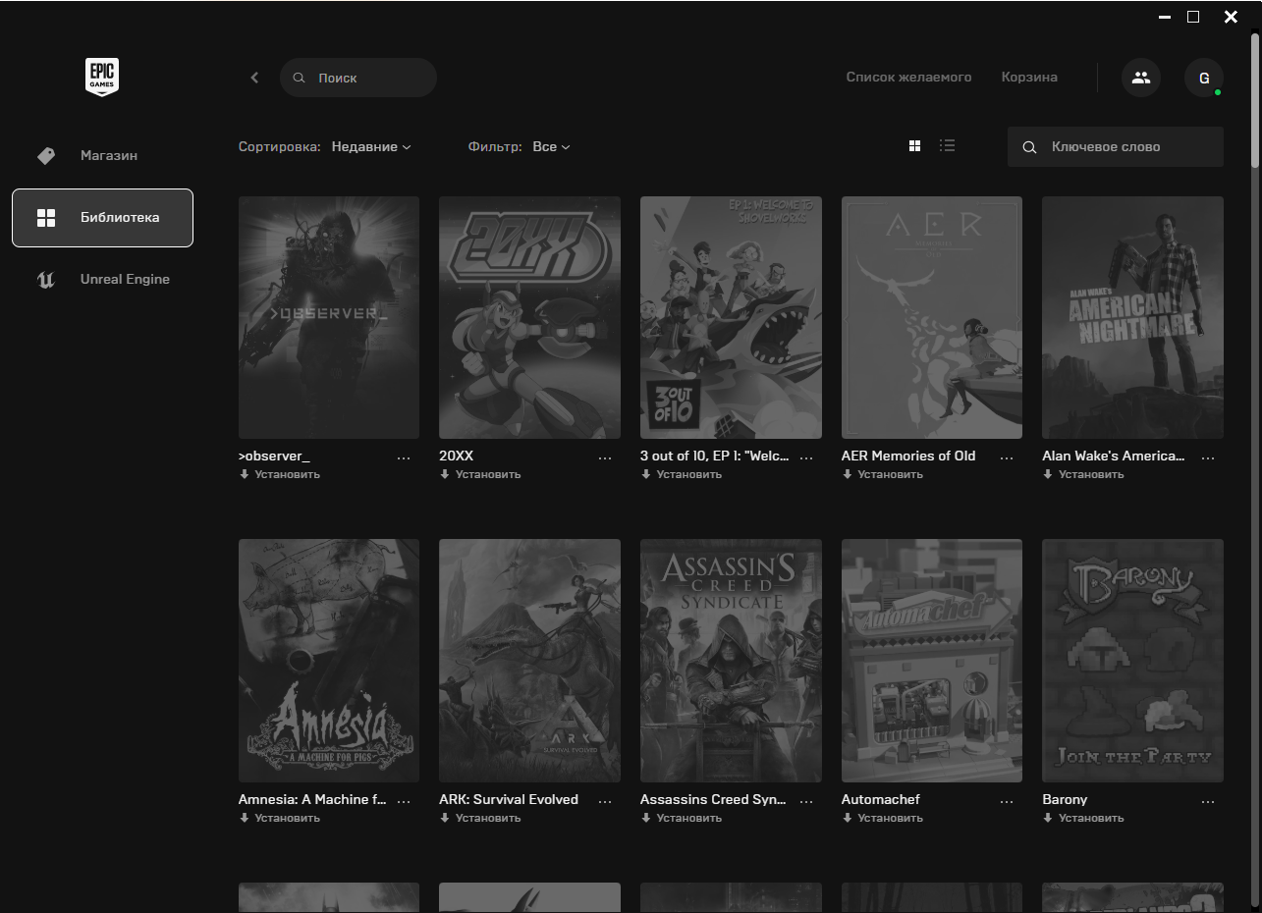Open the three-dot menu for Amnesia

pos(404,801)
